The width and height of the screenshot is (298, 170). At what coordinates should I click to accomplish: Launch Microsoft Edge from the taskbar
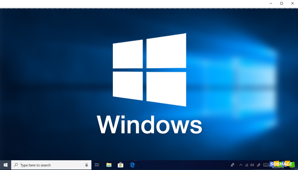(x=132, y=165)
